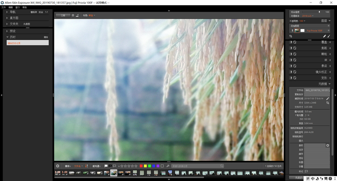Screen dimensions: 337x181
Task: Click the 之前 before-view button
Action: pos(63,15)
